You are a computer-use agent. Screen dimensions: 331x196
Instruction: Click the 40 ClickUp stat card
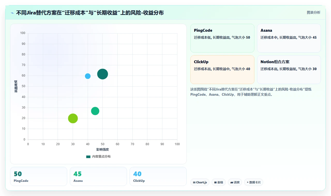[x=158, y=176]
